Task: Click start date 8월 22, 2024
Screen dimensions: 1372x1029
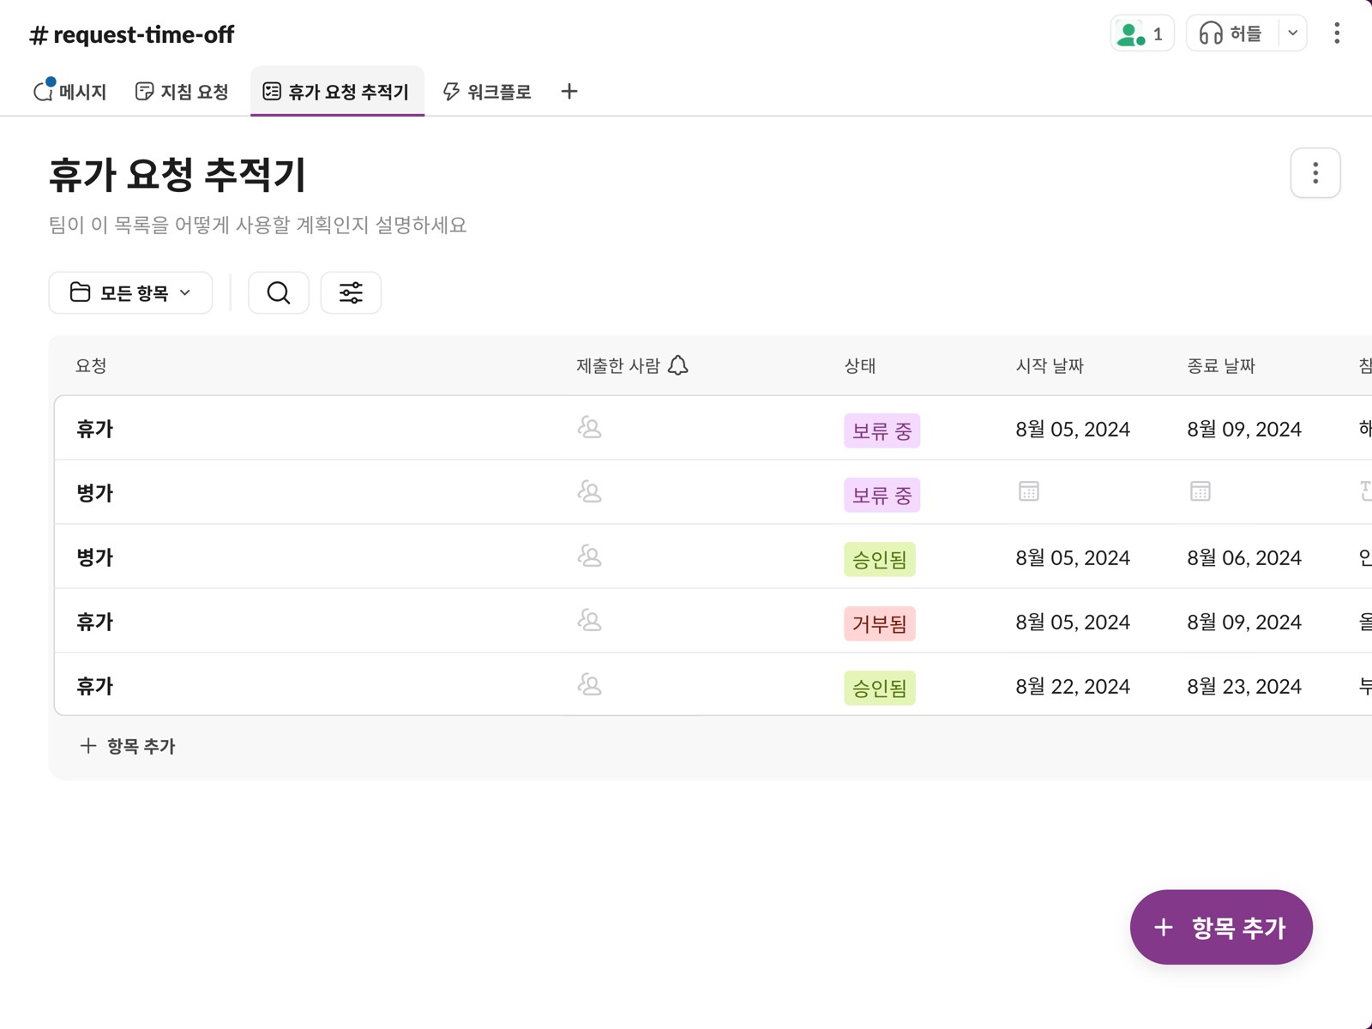Action: (1073, 686)
